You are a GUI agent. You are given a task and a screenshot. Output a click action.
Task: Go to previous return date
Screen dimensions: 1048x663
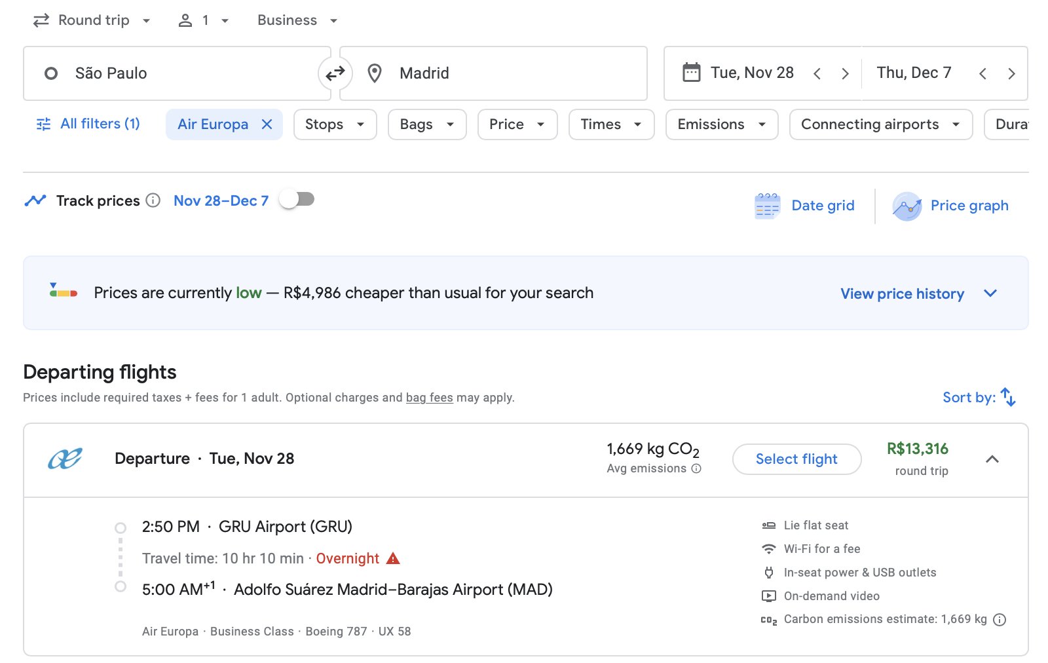(982, 73)
